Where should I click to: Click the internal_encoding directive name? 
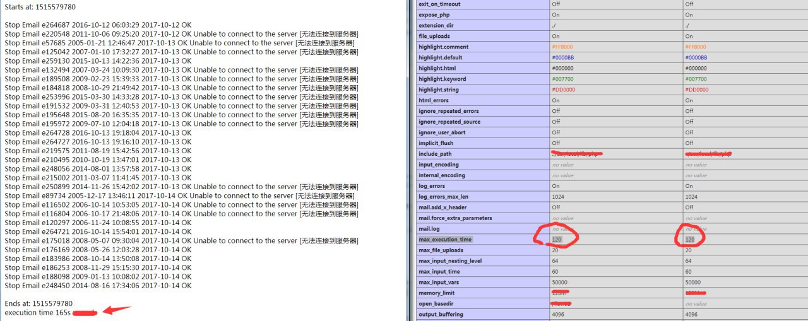pos(441,175)
